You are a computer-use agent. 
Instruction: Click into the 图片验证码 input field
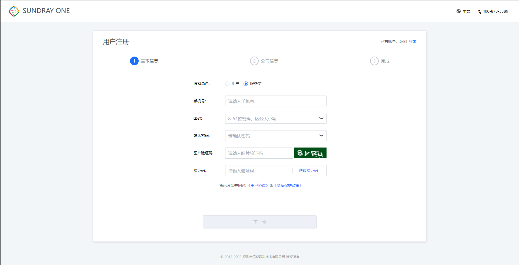(259, 153)
